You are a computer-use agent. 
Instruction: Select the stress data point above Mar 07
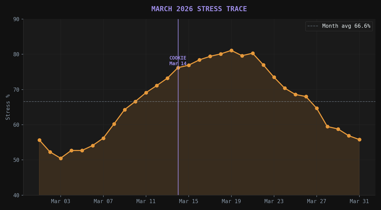tap(103, 138)
